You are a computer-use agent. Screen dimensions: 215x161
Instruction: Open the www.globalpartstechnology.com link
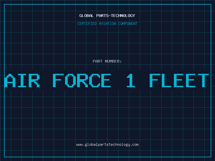point(107,145)
